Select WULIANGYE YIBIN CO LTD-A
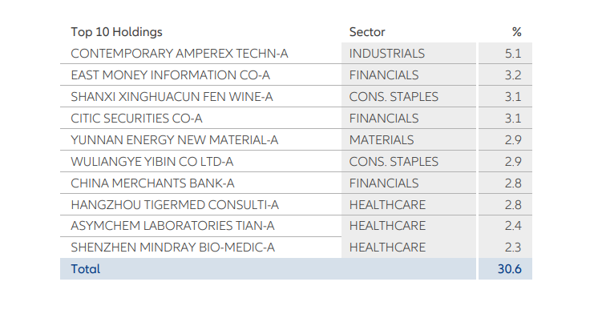 pos(152,162)
